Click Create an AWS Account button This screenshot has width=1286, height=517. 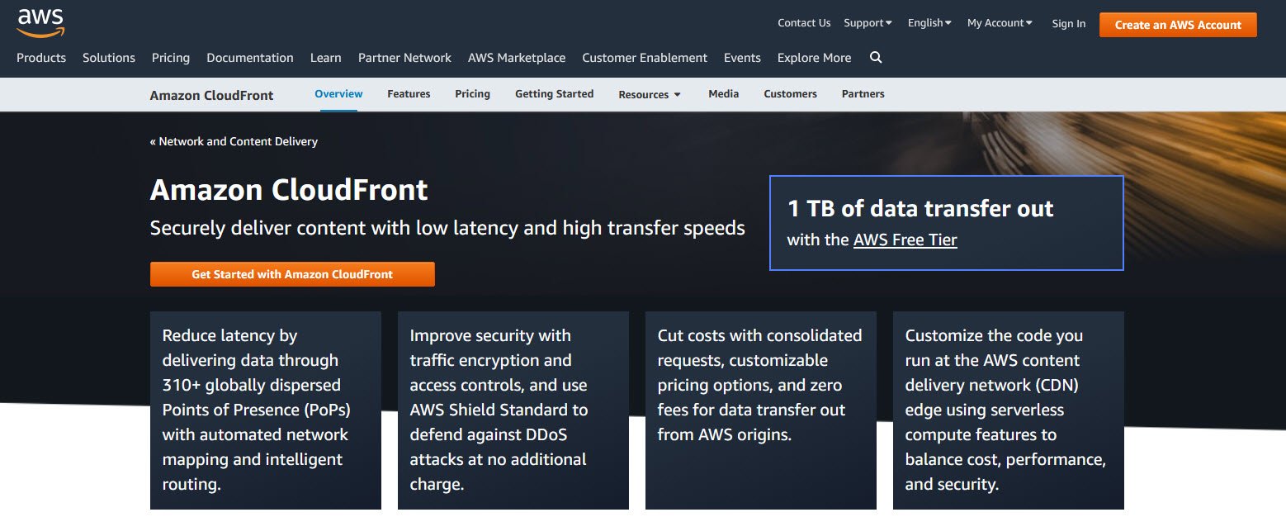[1178, 25]
